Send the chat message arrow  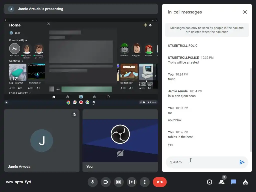[242, 162]
